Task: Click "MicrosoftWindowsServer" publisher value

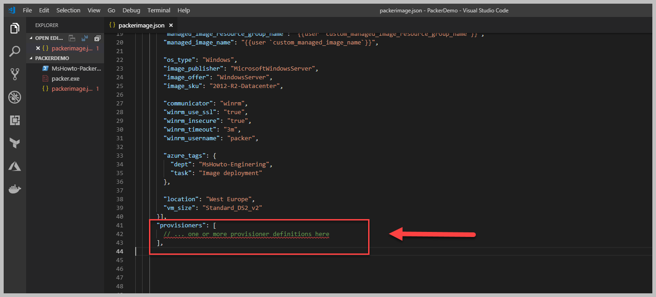Action: click(273, 68)
